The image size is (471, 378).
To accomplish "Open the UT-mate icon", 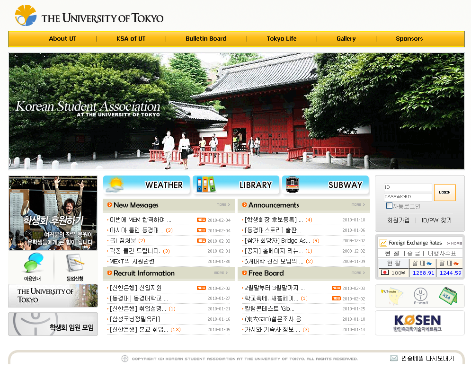I will point(392,296).
